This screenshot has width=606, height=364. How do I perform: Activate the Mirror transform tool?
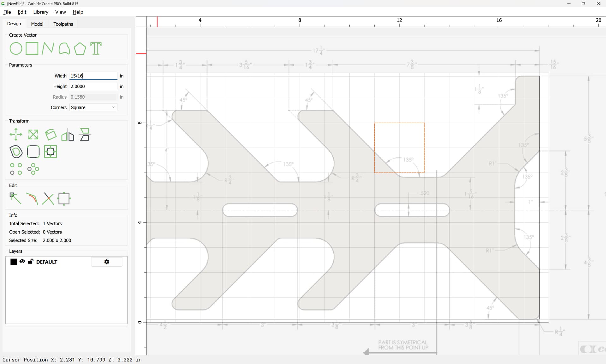[x=68, y=135]
